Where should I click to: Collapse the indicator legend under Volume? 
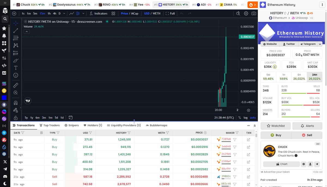26,32
